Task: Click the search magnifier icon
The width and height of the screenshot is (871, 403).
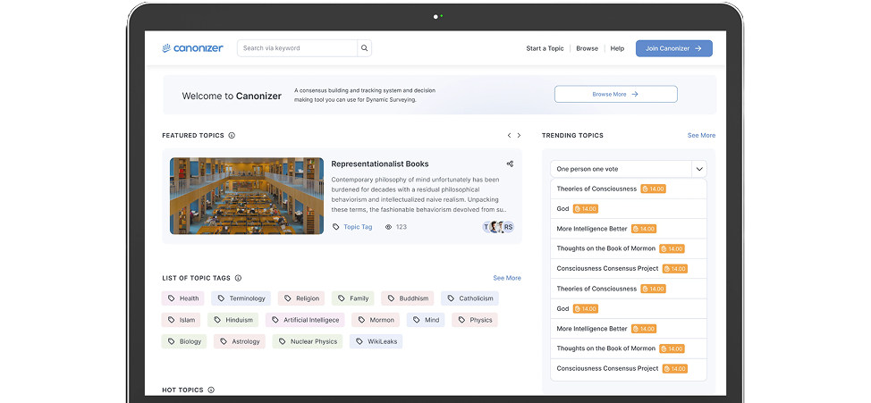Action: 364,48
